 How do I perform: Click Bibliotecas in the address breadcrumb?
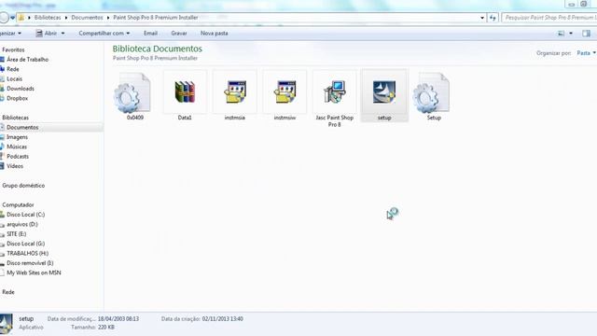tap(48, 18)
